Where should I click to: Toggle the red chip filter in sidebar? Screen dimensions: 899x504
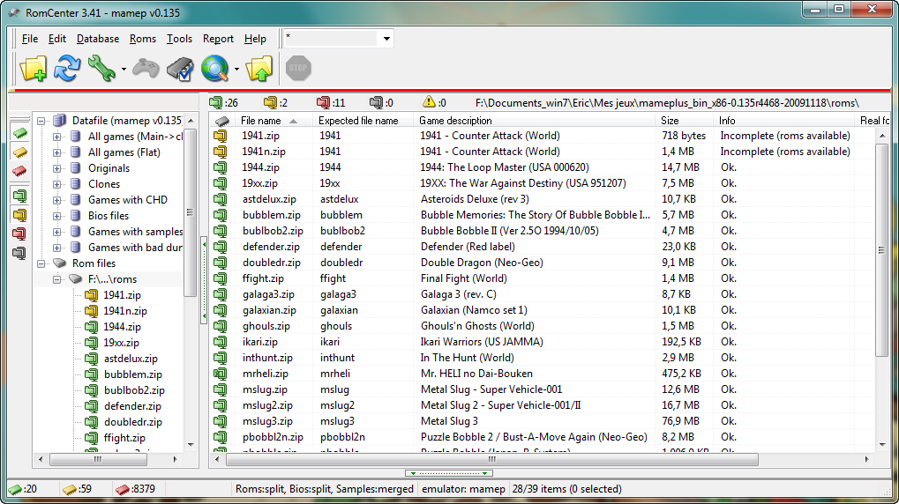click(19, 170)
